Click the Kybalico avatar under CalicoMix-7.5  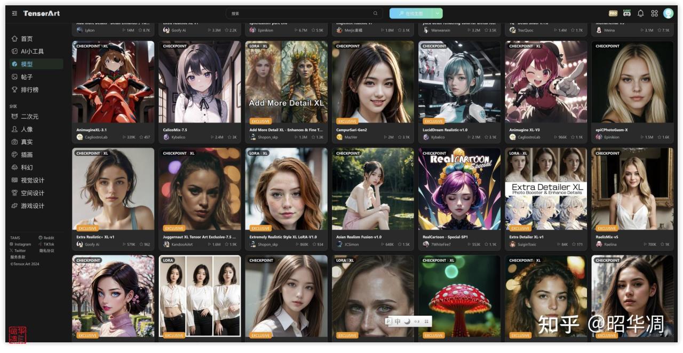[166, 137]
